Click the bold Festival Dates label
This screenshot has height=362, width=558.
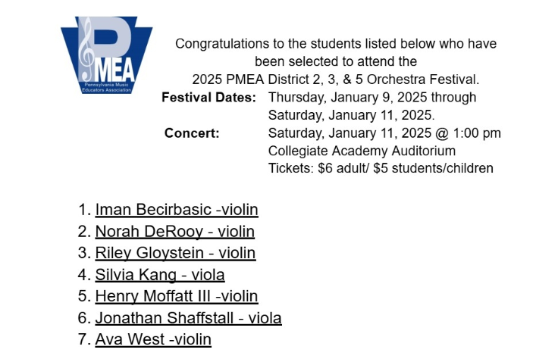209,98
